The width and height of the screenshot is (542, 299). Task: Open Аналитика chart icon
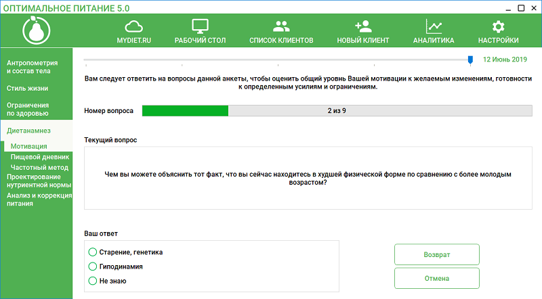[x=434, y=27]
